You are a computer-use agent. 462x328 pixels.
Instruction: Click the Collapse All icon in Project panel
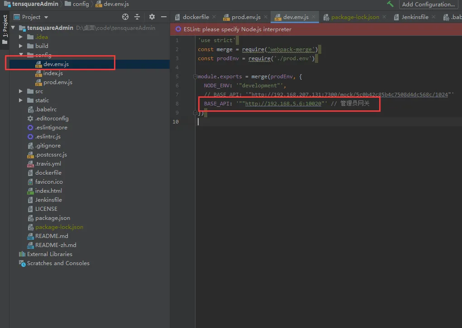click(x=138, y=17)
